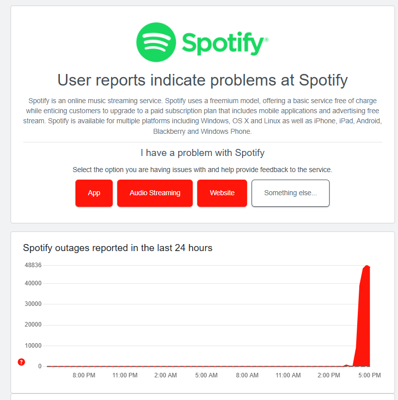Choose the Website issue button
This screenshot has height=400, width=398.
click(x=222, y=193)
